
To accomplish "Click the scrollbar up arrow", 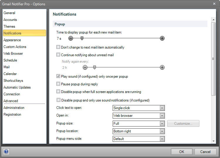I will [214, 20].
